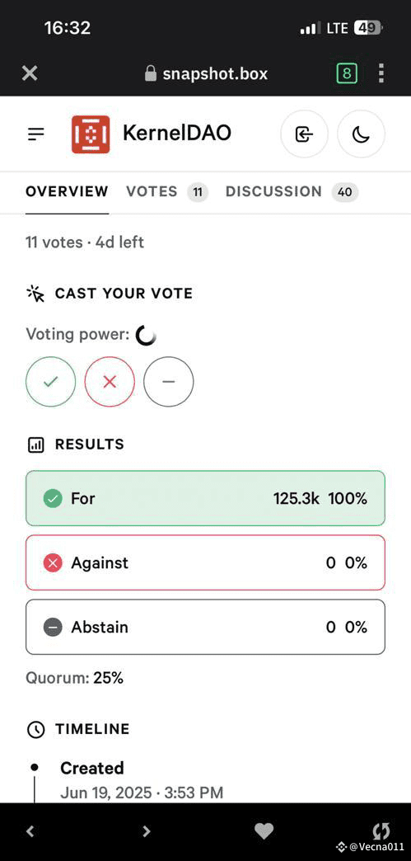Switch to the Votes tab
The height and width of the screenshot is (861, 411).
pos(167,191)
